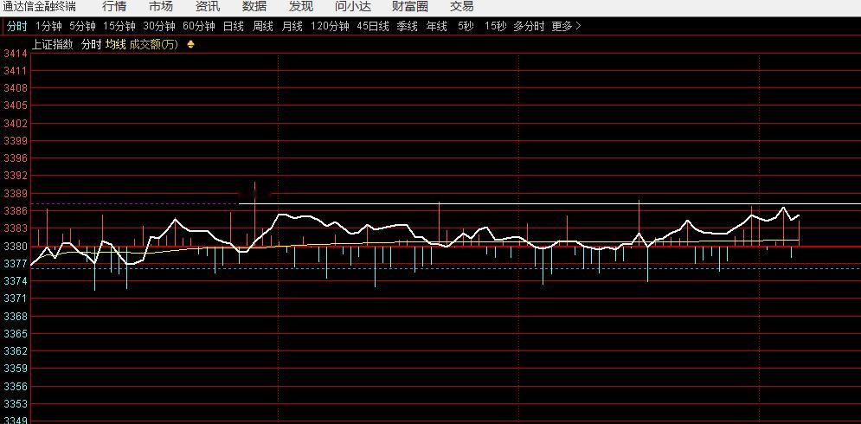The height and width of the screenshot is (424, 861).
Task: Open the 行情 menu
Action: click(114, 7)
